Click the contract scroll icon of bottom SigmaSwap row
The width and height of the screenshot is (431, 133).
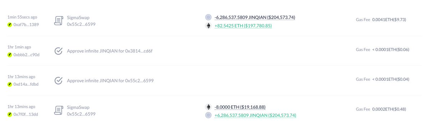coord(59,110)
